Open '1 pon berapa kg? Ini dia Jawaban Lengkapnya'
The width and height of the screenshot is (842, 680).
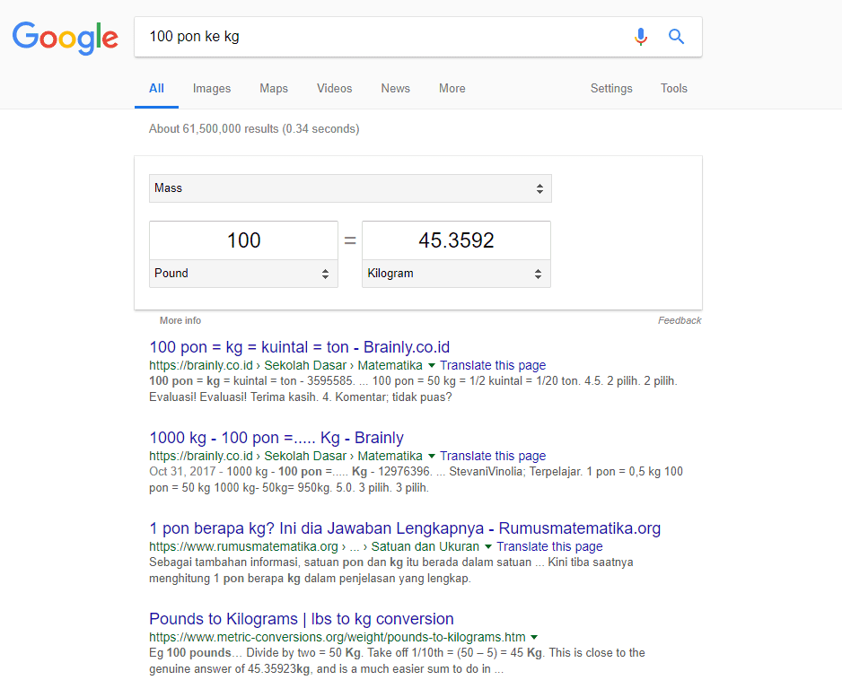[405, 528]
